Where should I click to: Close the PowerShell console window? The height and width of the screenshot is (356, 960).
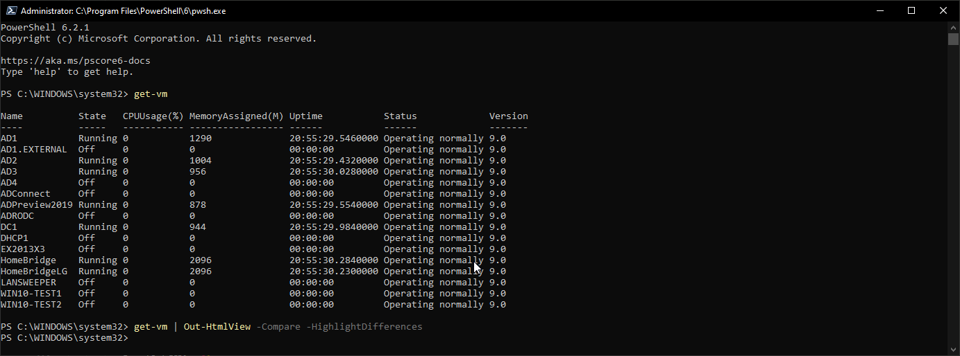coord(943,10)
